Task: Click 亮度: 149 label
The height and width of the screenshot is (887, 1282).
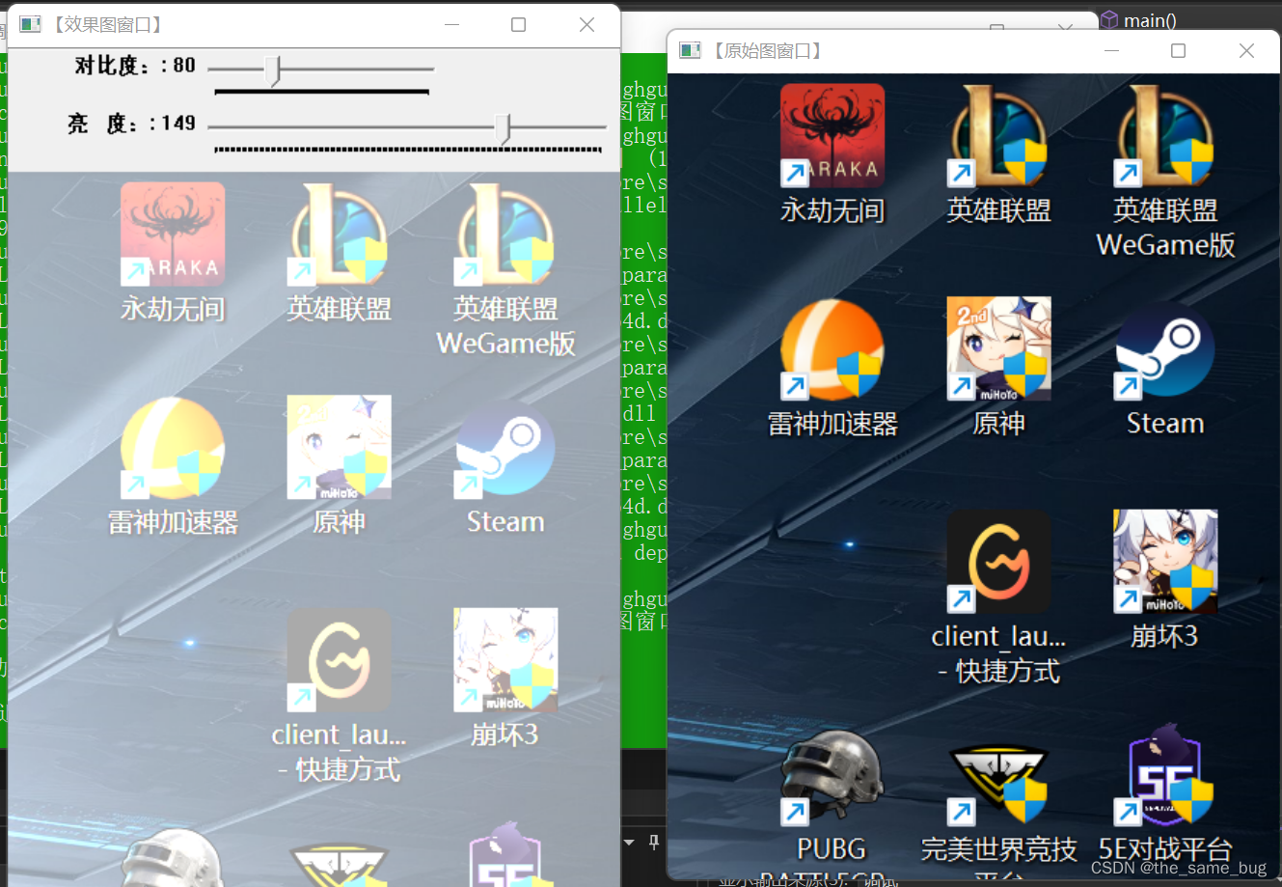Action: point(132,124)
